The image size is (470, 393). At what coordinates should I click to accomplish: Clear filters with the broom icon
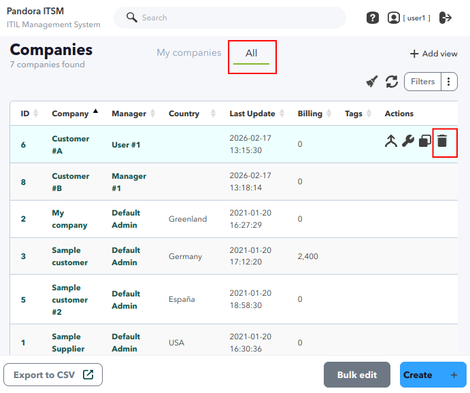[x=372, y=82]
